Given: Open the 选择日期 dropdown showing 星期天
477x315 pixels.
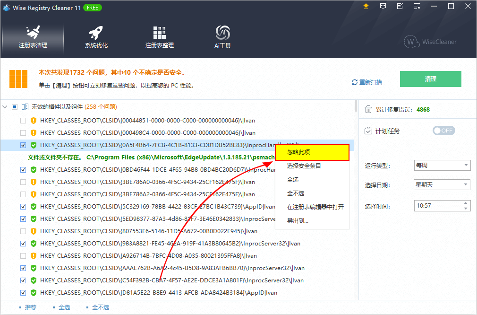Looking at the screenshot, I should point(442,185).
